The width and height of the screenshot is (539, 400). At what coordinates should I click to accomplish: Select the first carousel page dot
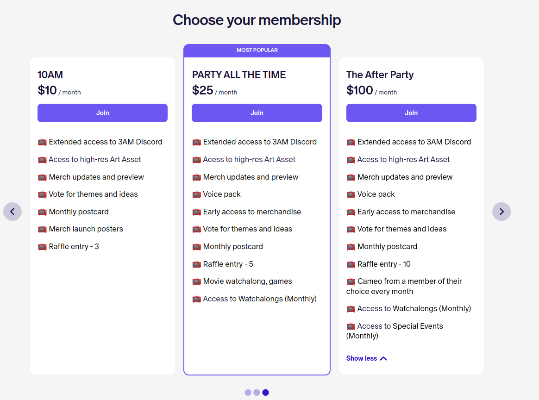point(248,393)
